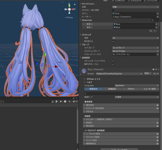Click the favorites star icon
Image resolution: width=162 pixels, height=150 pixels.
[x=69, y=102]
